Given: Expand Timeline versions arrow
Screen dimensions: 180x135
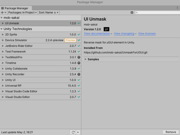Looking at the screenshot, I should pos(3,63).
